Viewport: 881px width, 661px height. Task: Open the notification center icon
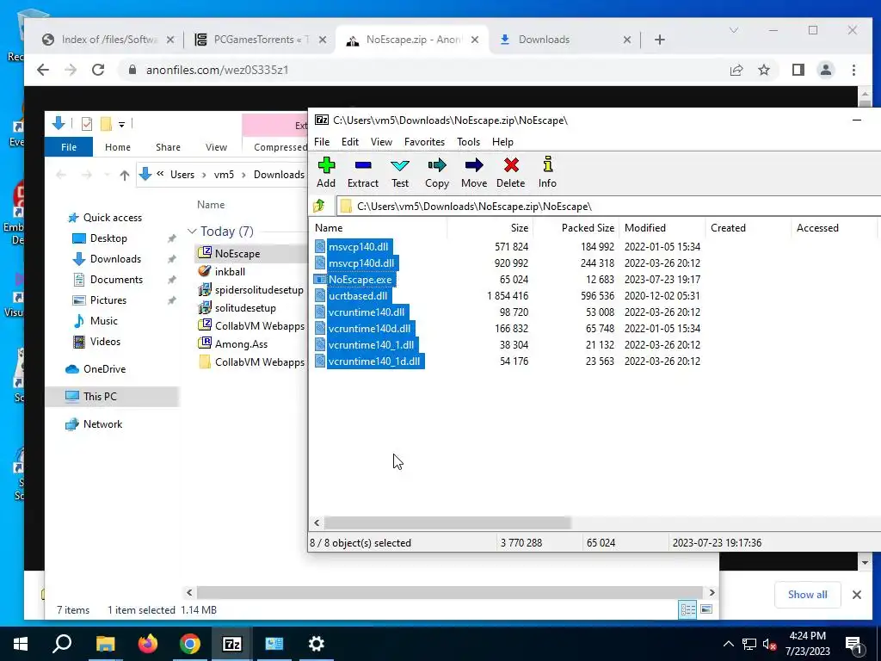tap(853, 644)
